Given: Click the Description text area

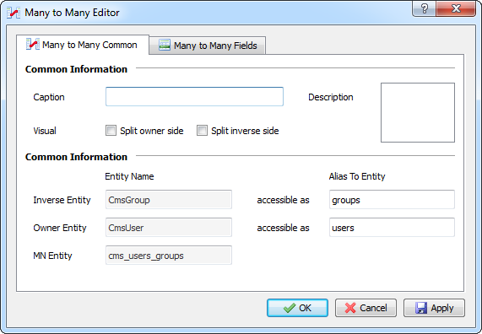Looking at the screenshot, I should coord(418,112).
